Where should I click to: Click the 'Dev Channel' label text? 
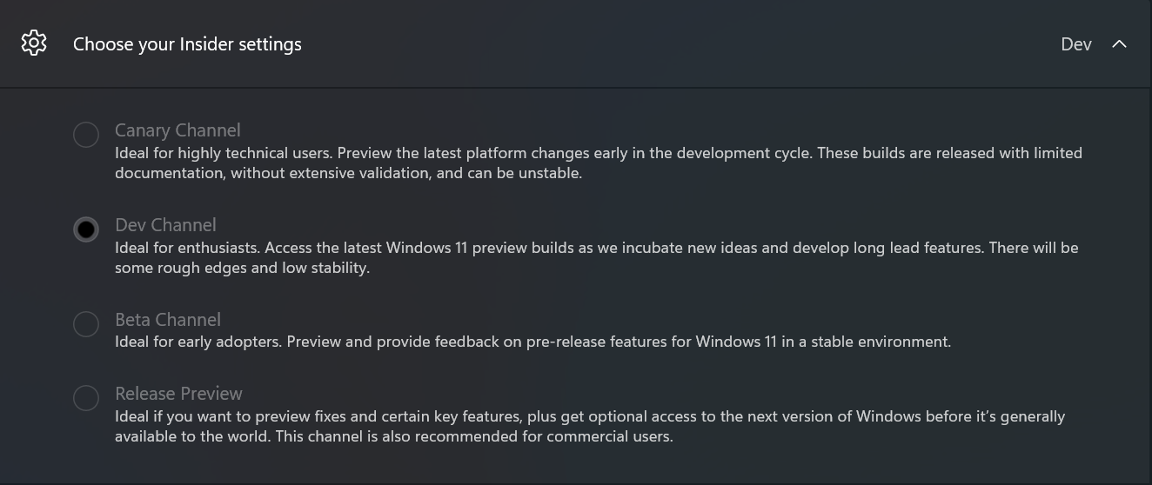[x=165, y=225]
